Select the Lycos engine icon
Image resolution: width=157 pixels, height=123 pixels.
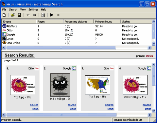(4, 38)
